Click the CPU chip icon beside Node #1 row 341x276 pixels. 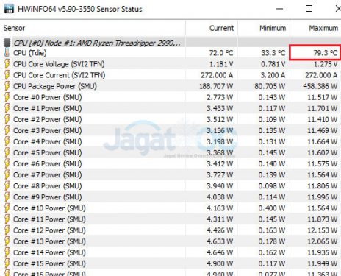7,43
